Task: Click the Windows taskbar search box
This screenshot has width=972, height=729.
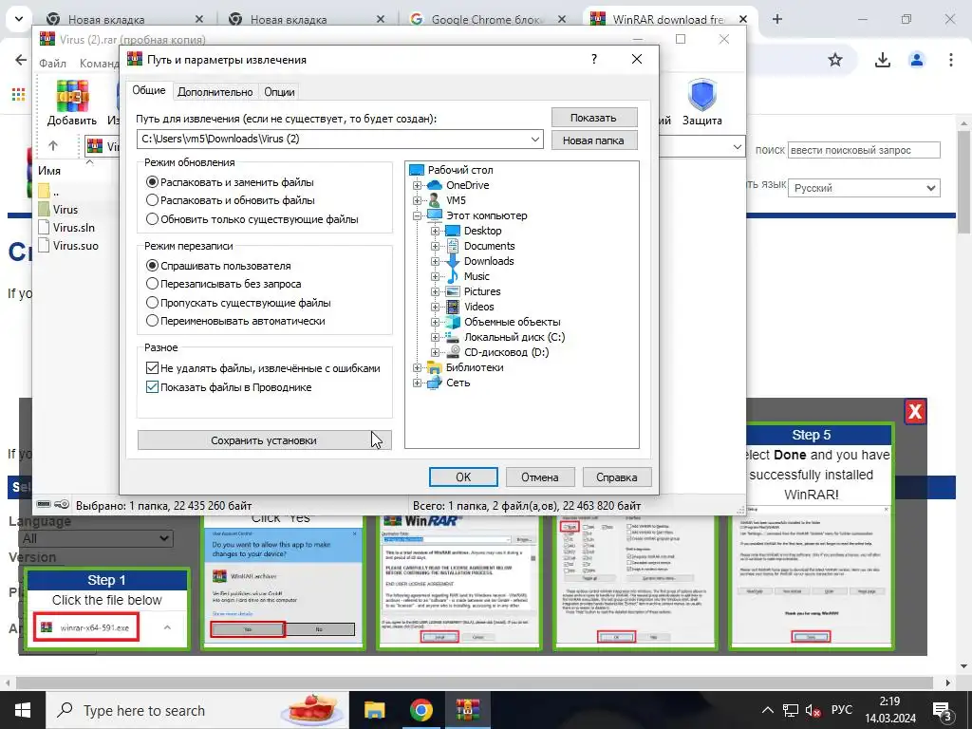Action: [197, 710]
